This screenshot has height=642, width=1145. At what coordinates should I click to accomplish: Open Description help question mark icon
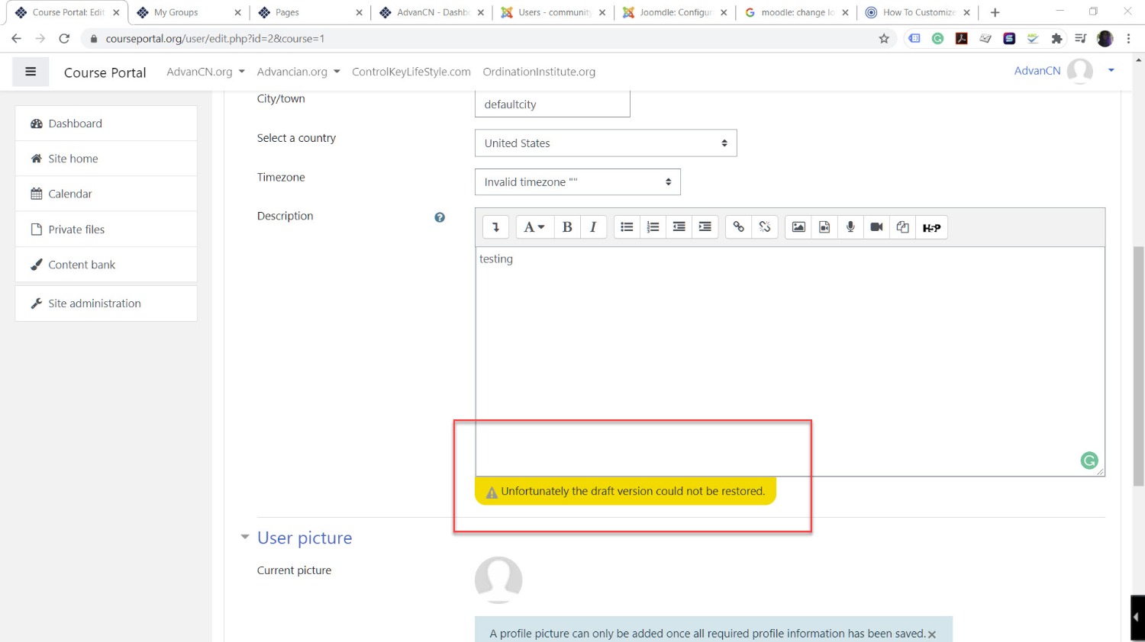[x=440, y=217]
